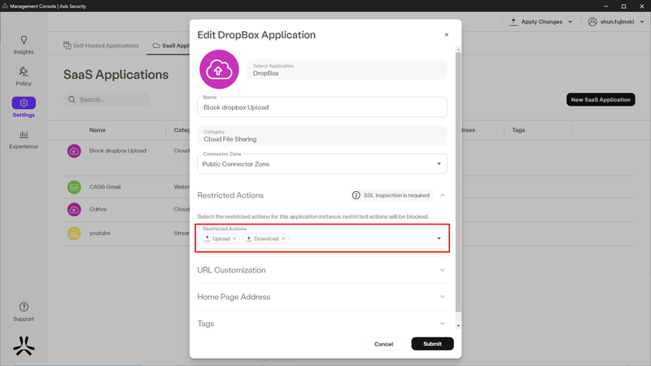Collapse the Restricted Actions section
651x366 pixels.
pos(443,195)
